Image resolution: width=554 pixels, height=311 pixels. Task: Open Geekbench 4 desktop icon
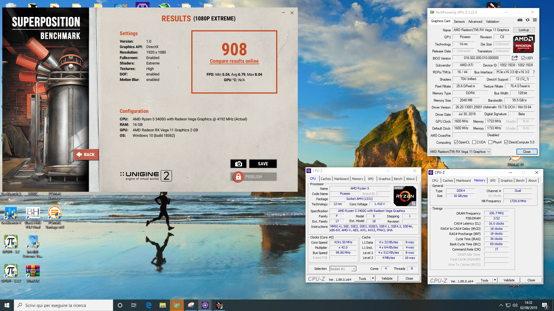(x=11, y=215)
